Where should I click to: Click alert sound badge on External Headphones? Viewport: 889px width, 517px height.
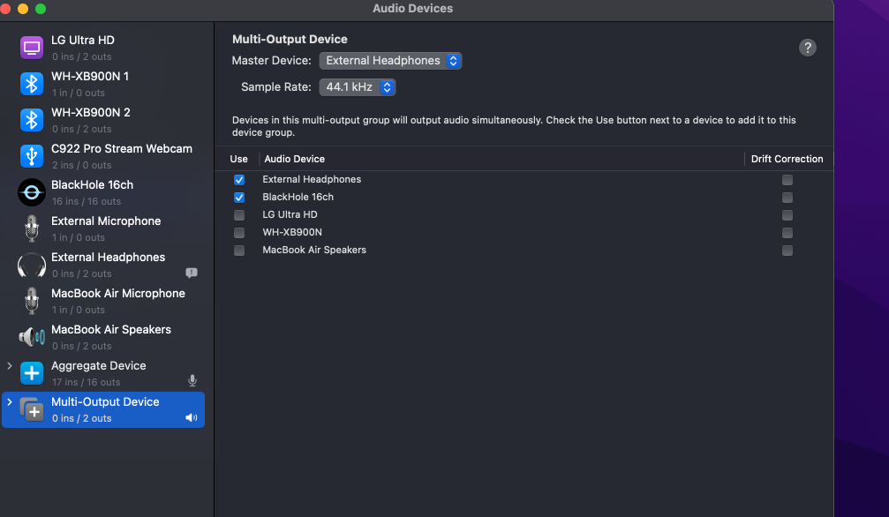pyautogui.click(x=192, y=273)
